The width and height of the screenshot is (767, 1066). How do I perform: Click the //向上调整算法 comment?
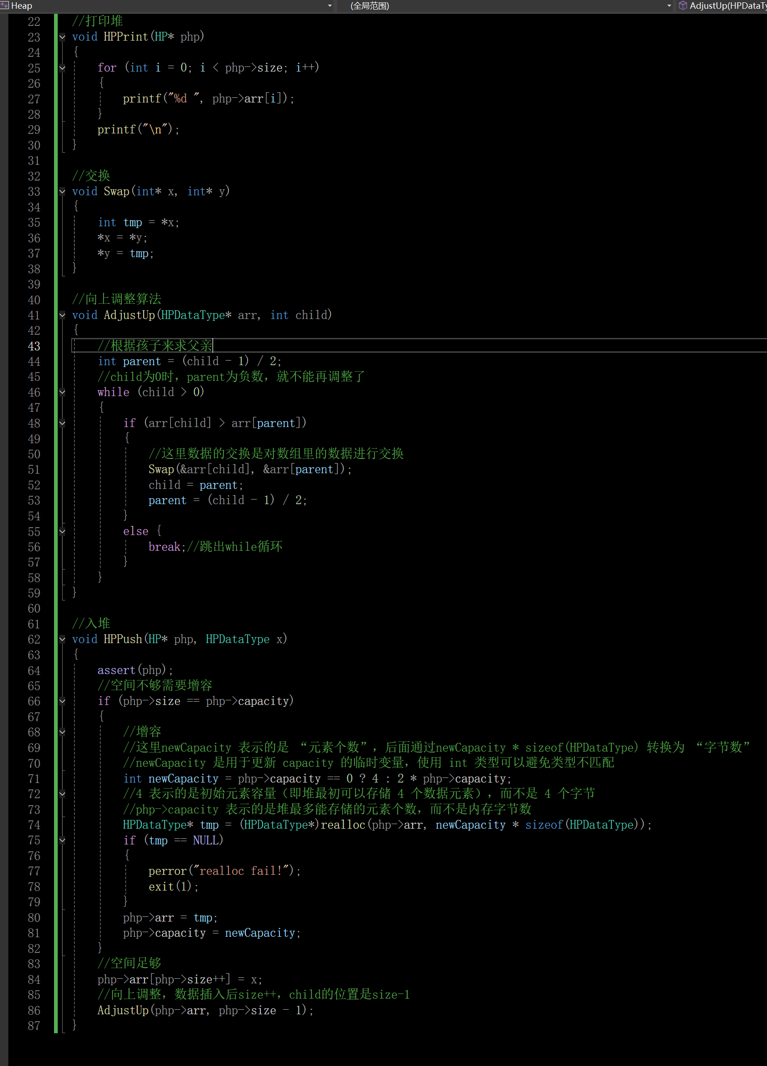click(x=116, y=300)
